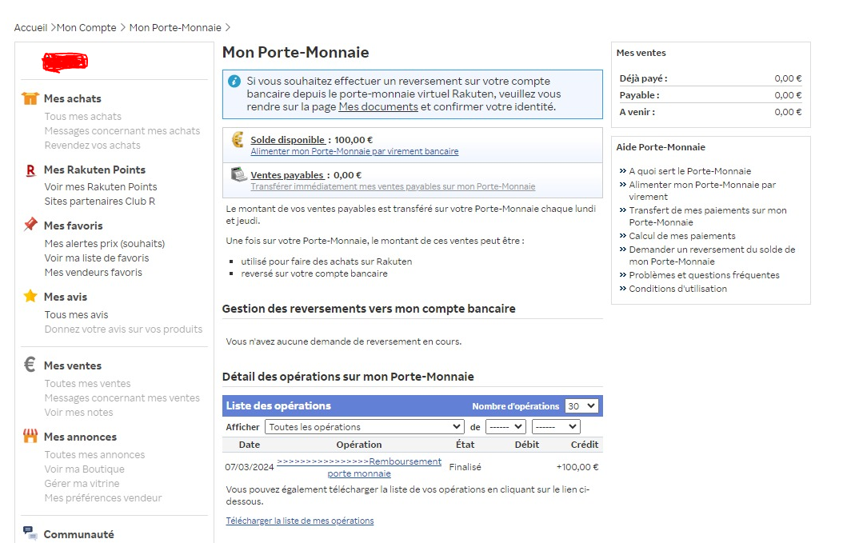Screen dimensions: 847x543
Task: Click the Date column header
Action: 249,445
